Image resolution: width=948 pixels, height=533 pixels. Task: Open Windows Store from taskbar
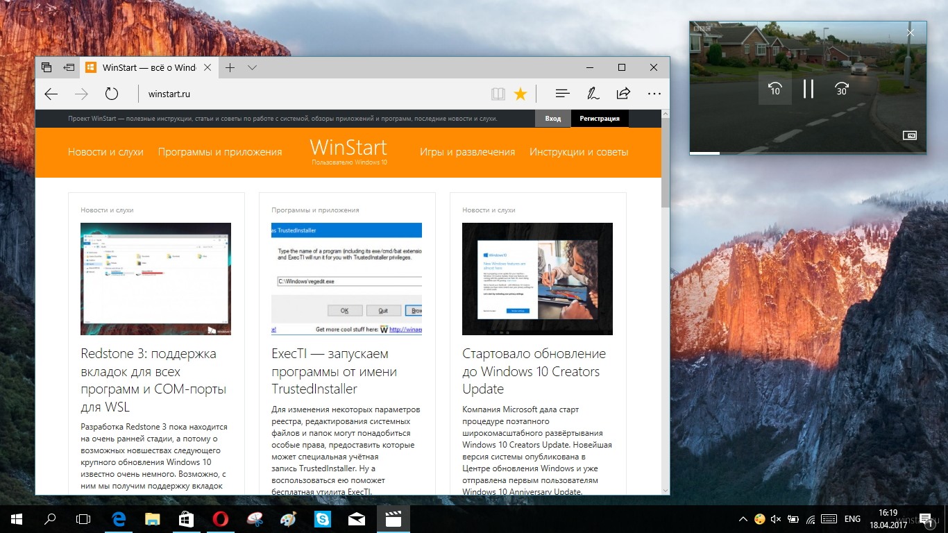(187, 518)
